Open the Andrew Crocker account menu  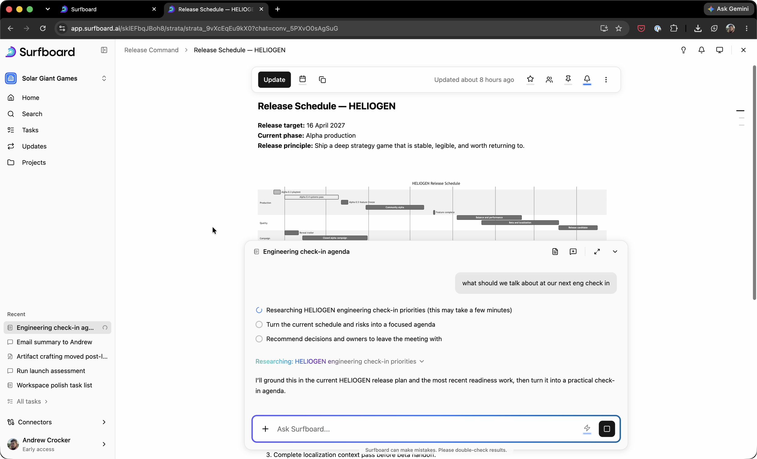coord(57,444)
